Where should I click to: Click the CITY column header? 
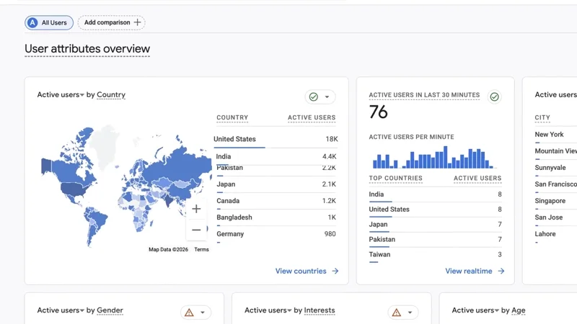point(542,117)
